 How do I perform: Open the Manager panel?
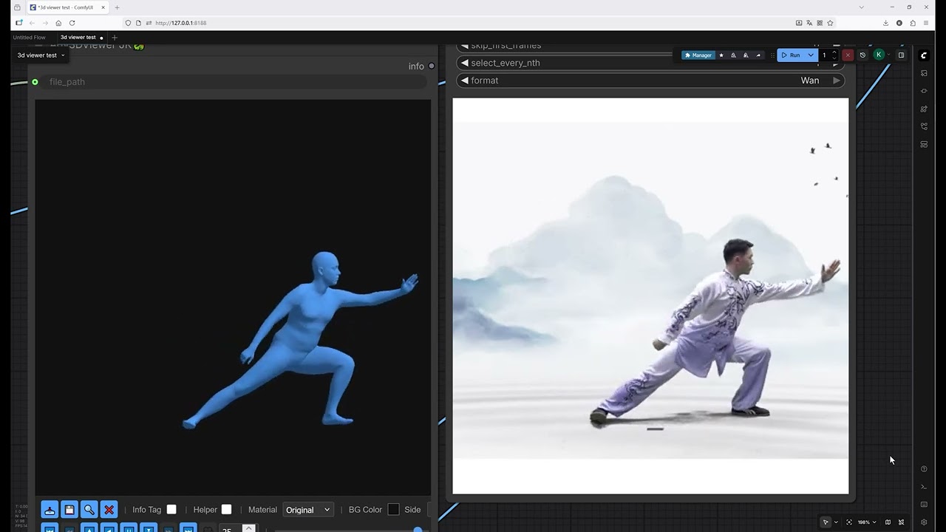coord(698,55)
